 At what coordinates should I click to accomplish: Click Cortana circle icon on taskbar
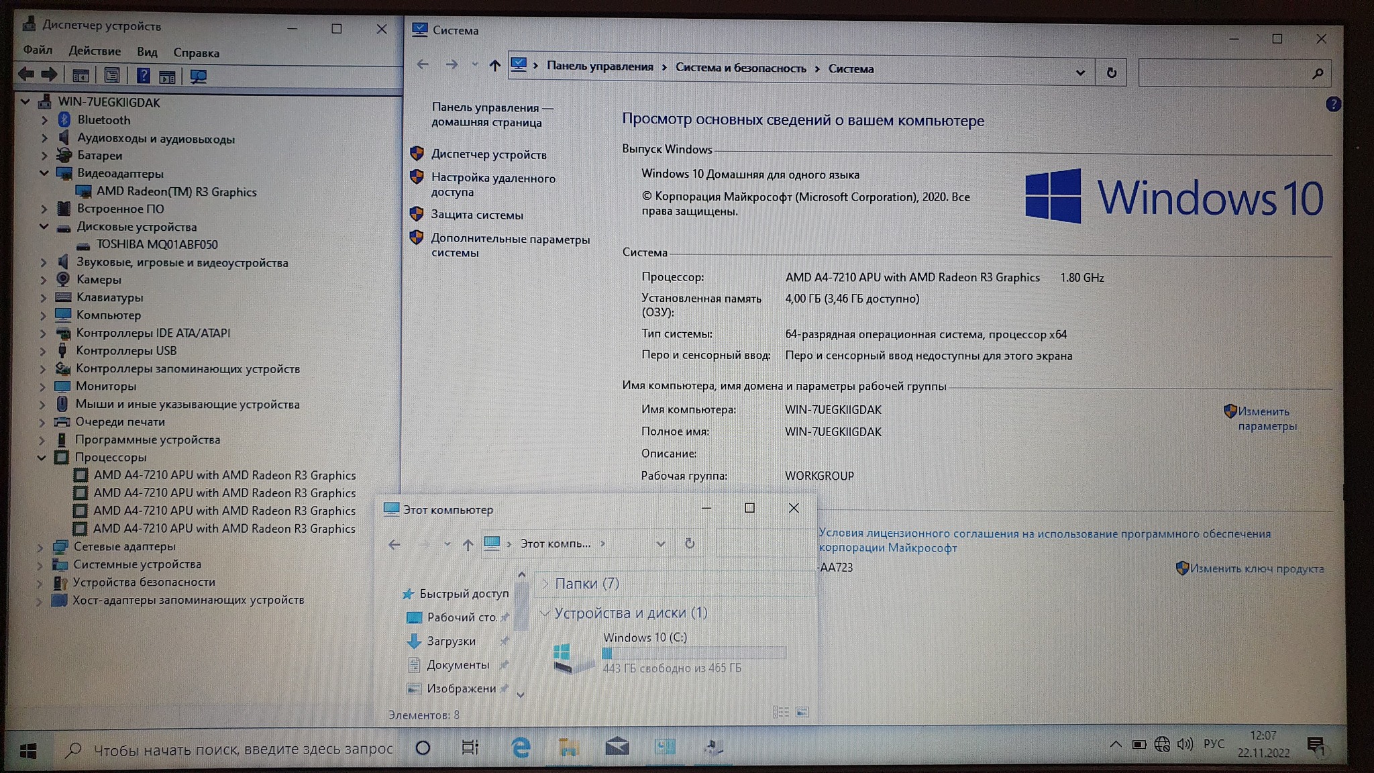pos(423,748)
